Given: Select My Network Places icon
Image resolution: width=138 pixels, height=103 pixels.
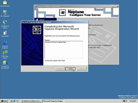Looking at the screenshot, I should (x=5, y=24).
